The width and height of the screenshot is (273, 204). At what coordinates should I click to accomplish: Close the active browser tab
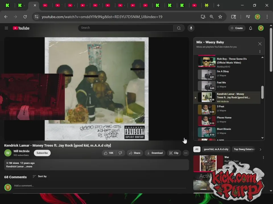pyautogui.click(x=35, y=5)
